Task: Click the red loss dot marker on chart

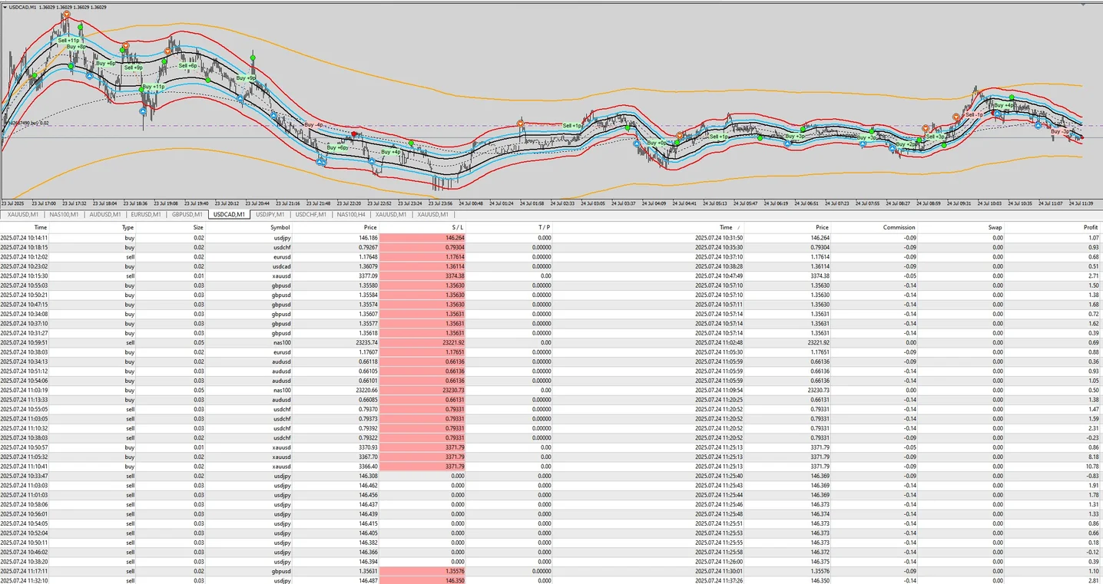Action: [x=354, y=134]
